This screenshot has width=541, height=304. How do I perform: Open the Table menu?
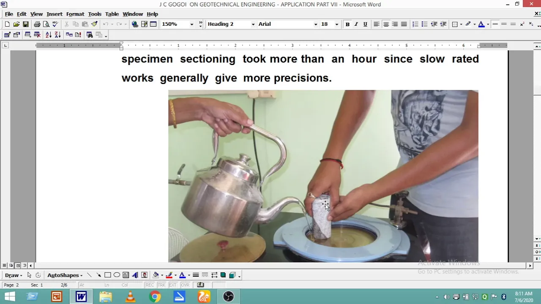pyautogui.click(x=112, y=14)
